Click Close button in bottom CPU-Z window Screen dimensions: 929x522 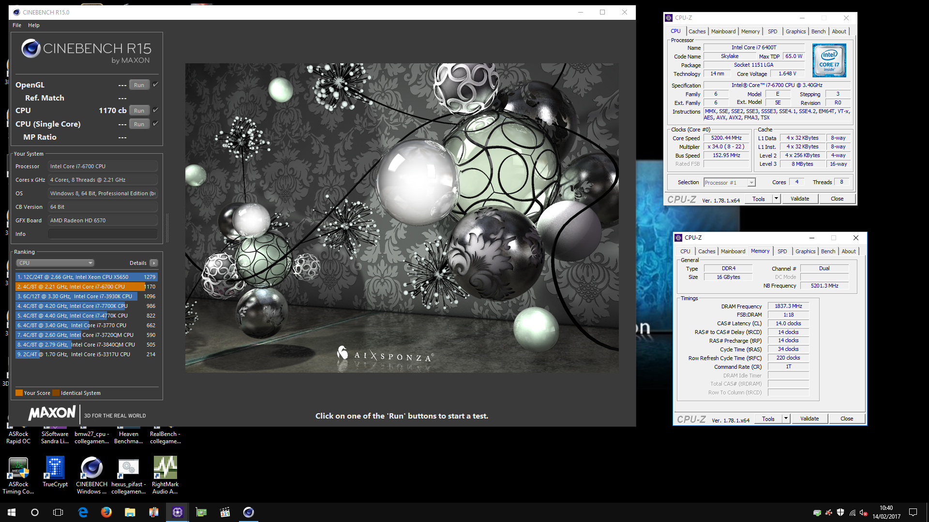(x=847, y=419)
